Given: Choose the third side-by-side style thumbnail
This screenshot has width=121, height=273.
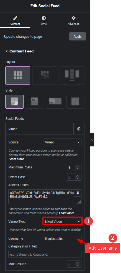Looking at the screenshot, I should click(x=55, y=102).
